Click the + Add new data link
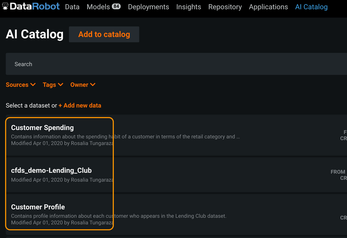The image size is (347, 238). (80, 106)
